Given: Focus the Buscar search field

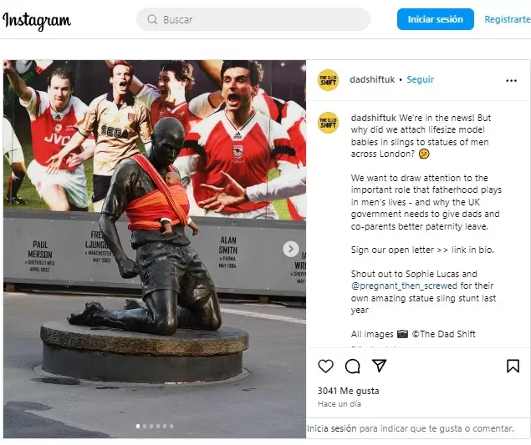Looking at the screenshot, I should (253, 19).
